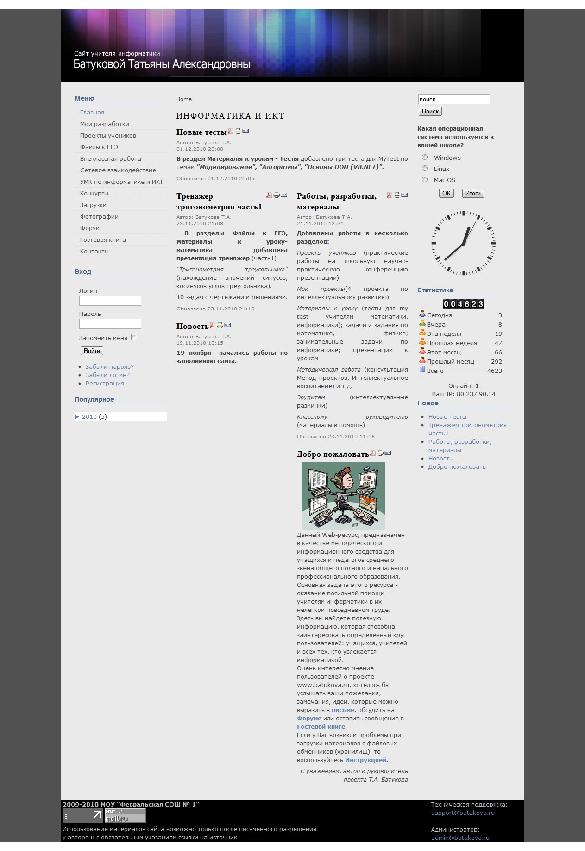The image size is (585, 851).
Task: Click print icon beside Новость heading
Action: pyautogui.click(x=220, y=325)
